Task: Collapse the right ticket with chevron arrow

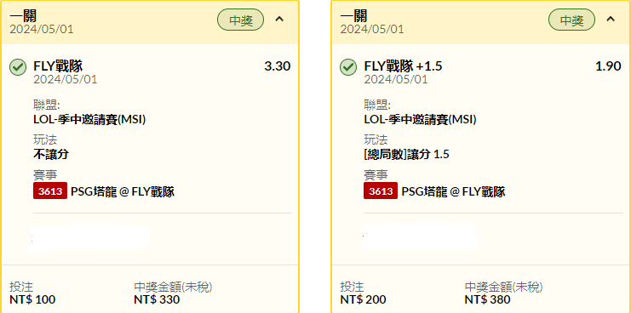Action: [x=611, y=20]
